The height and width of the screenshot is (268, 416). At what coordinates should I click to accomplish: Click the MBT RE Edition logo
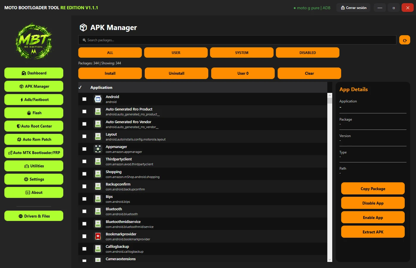click(x=34, y=42)
